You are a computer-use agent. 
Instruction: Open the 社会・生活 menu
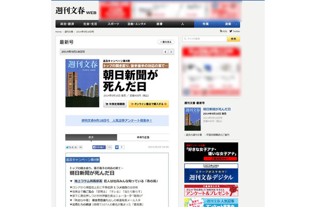(x=90, y=24)
